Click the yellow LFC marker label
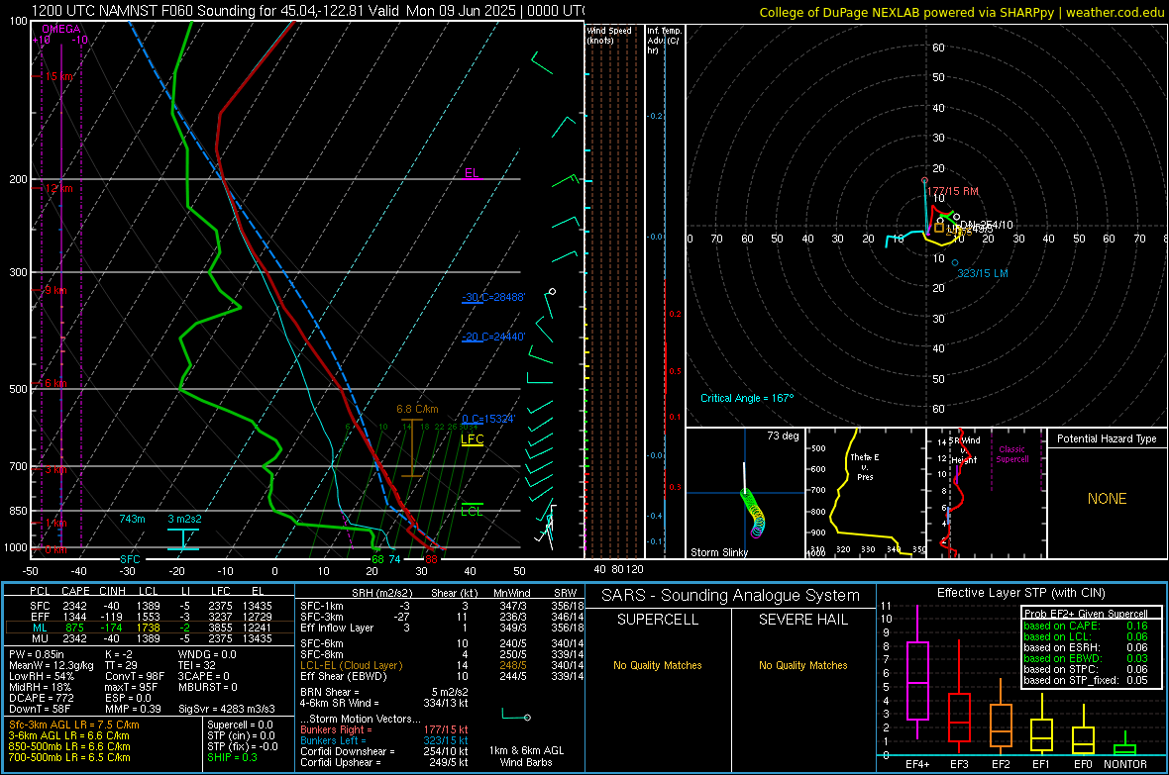 tap(472, 438)
